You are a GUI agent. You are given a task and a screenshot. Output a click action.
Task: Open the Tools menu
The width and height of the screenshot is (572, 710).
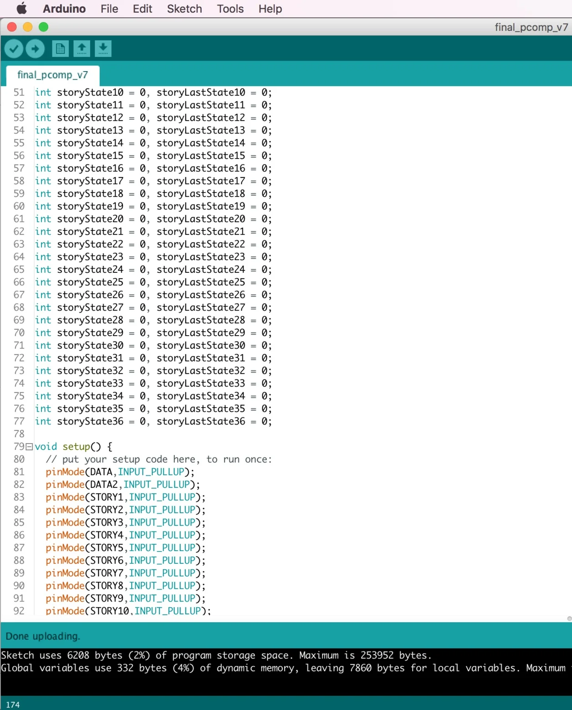[x=230, y=9]
